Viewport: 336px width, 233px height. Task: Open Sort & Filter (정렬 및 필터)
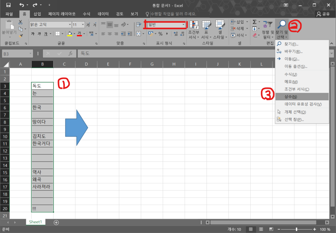tap(268, 30)
